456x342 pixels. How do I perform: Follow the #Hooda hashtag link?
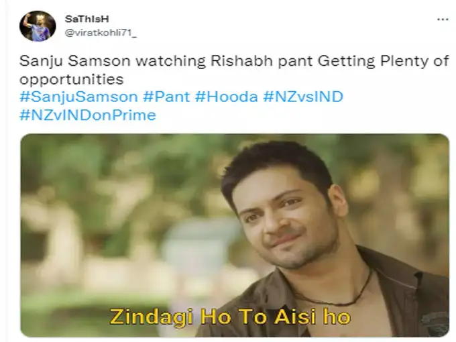click(226, 97)
